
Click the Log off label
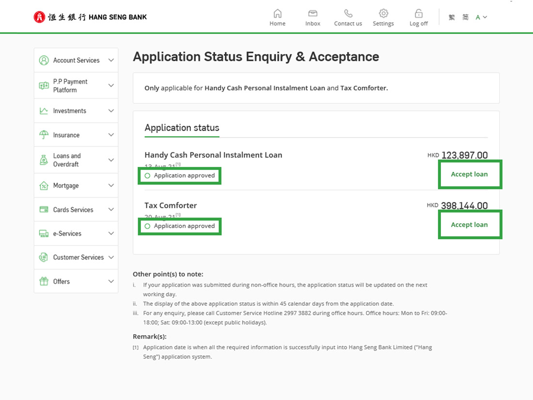point(419,23)
